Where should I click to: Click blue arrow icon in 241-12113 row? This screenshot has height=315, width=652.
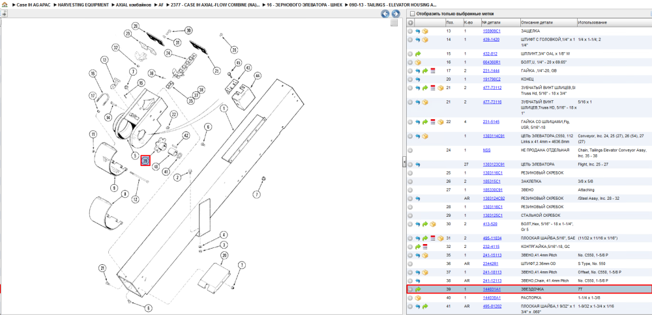418,281
